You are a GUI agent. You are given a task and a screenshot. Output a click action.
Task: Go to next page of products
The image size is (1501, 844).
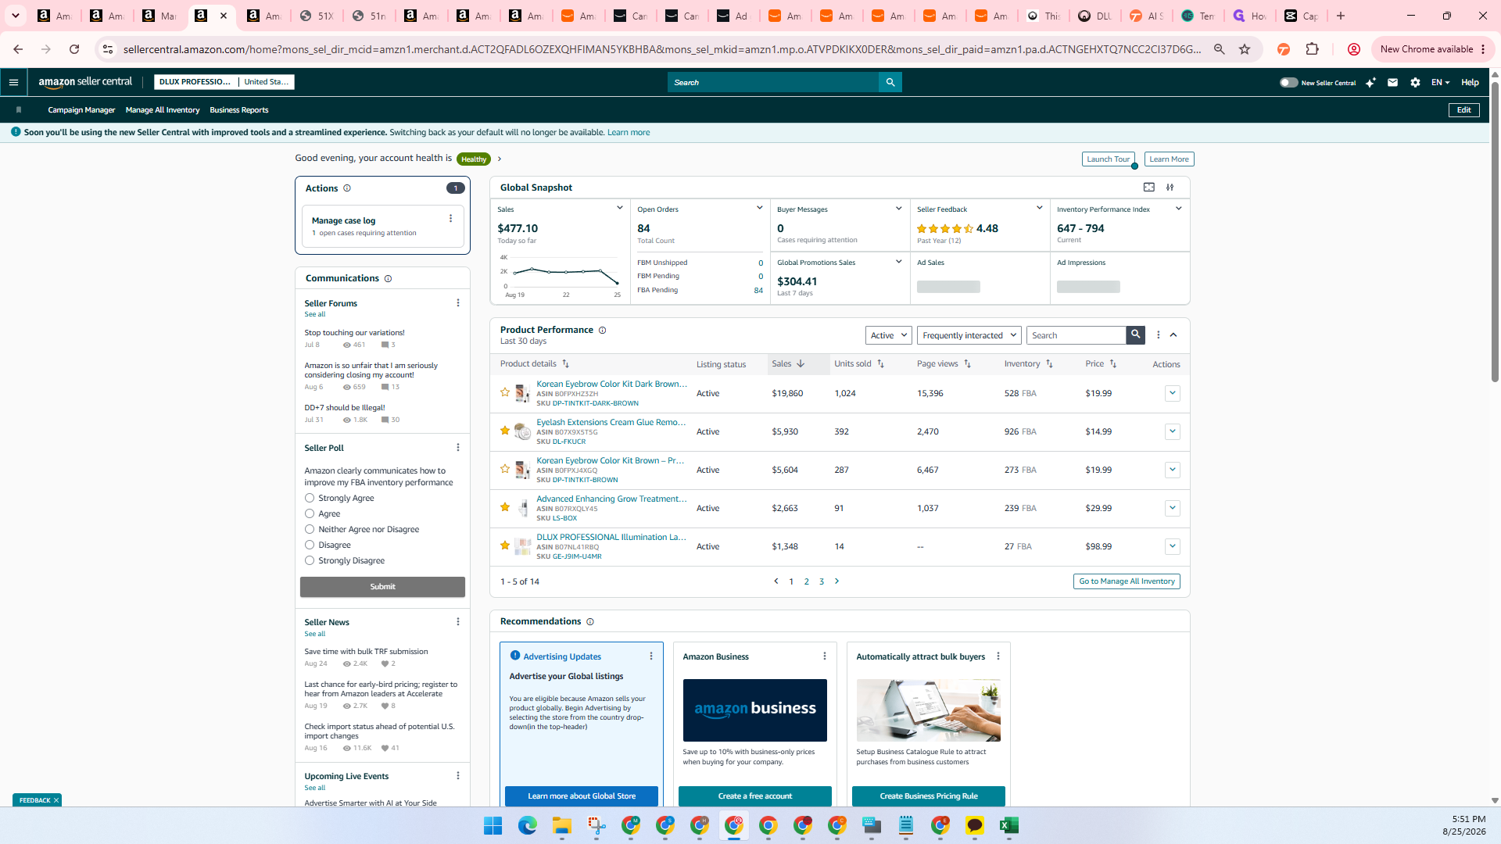tap(836, 581)
